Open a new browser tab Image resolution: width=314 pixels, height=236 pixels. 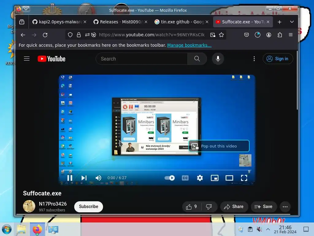[x=280, y=22]
